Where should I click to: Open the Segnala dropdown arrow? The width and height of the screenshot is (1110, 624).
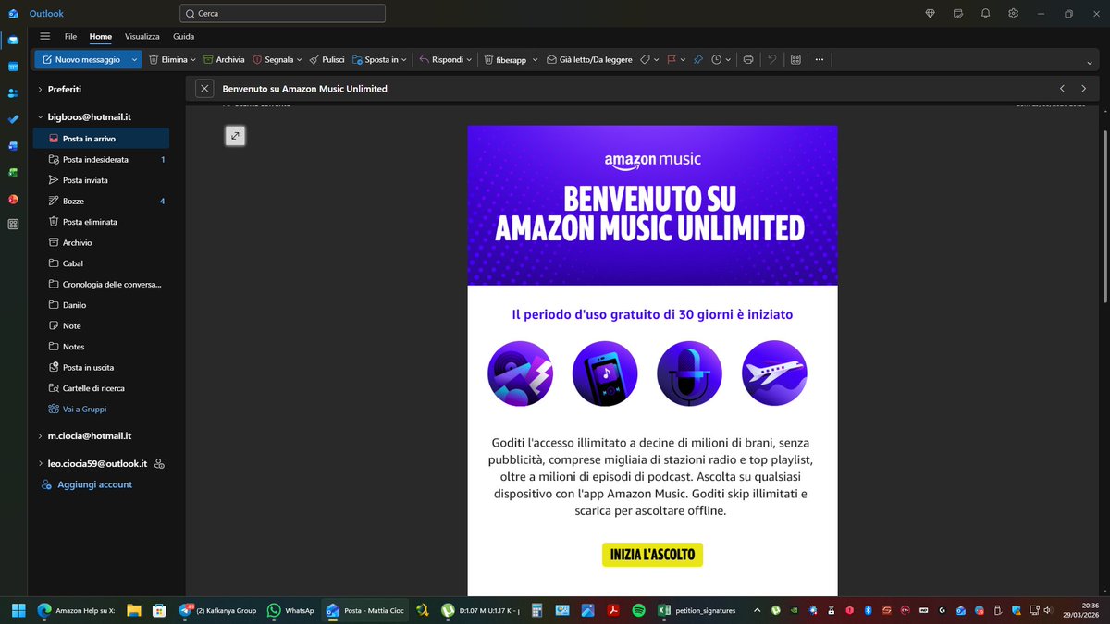[x=300, y=59]
